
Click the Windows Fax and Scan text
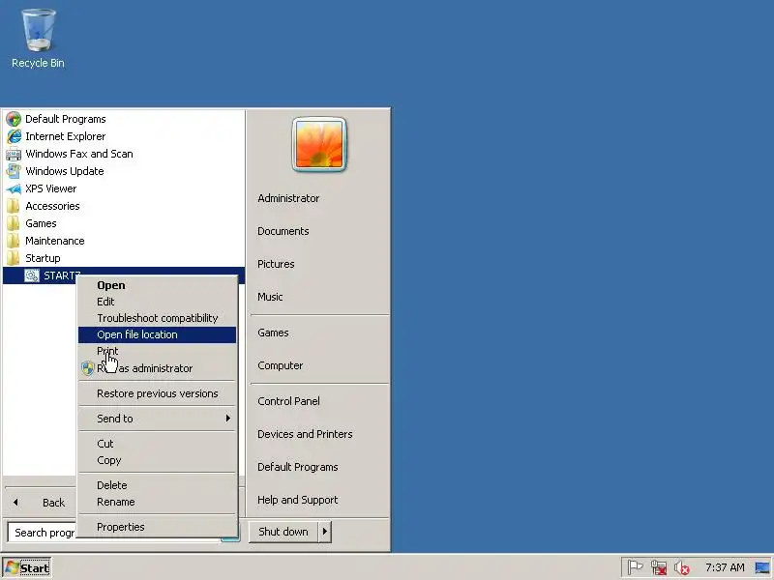click(x=79, y=154)
